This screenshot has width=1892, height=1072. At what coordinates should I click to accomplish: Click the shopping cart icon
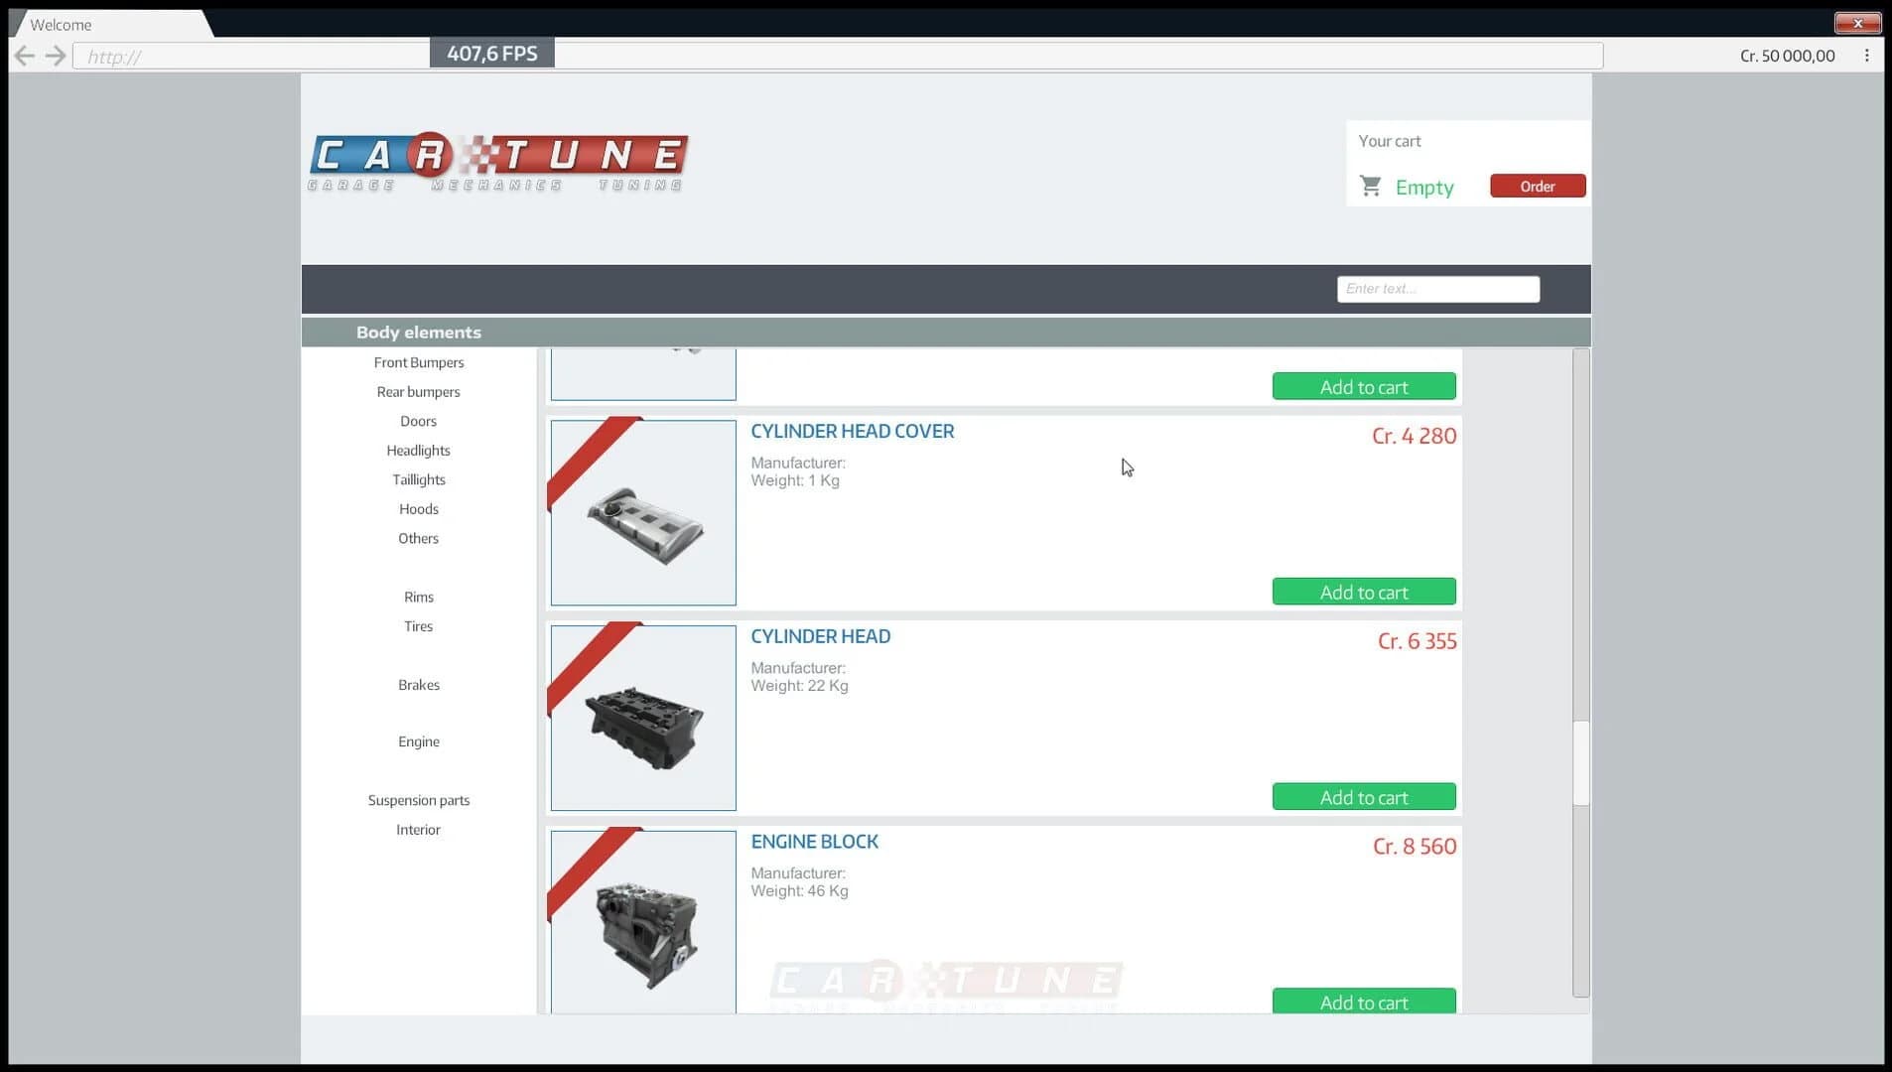point(1371,186)
